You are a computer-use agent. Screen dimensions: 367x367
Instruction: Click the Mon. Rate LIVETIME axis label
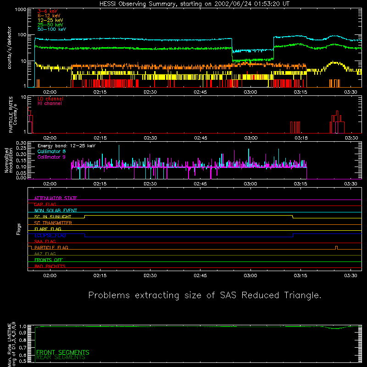pyautogui.click(x=11, y=344)
